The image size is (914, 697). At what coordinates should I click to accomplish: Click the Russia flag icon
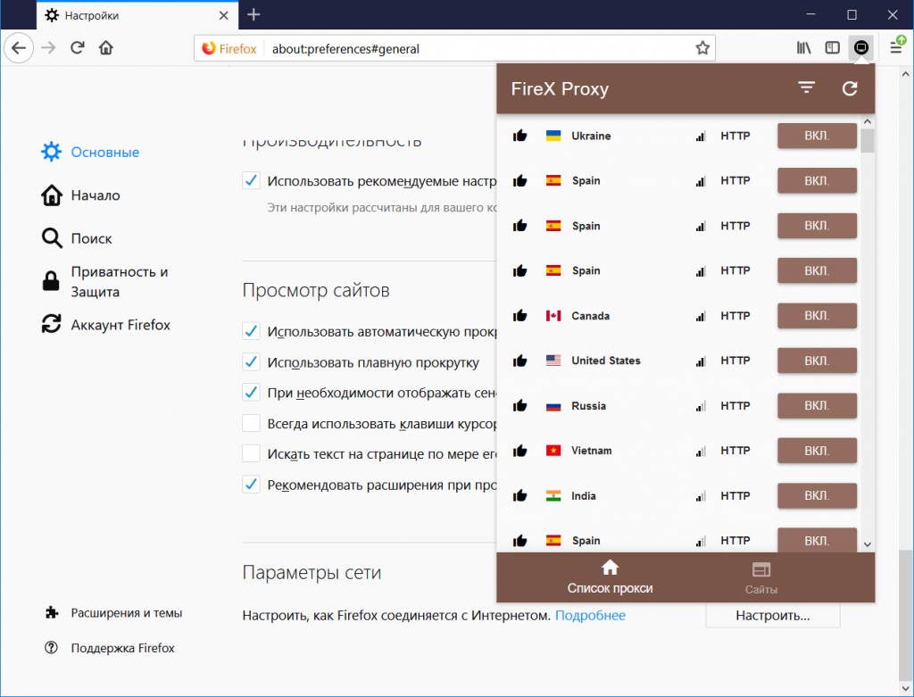pyautogui.click(x=553, y=405)
